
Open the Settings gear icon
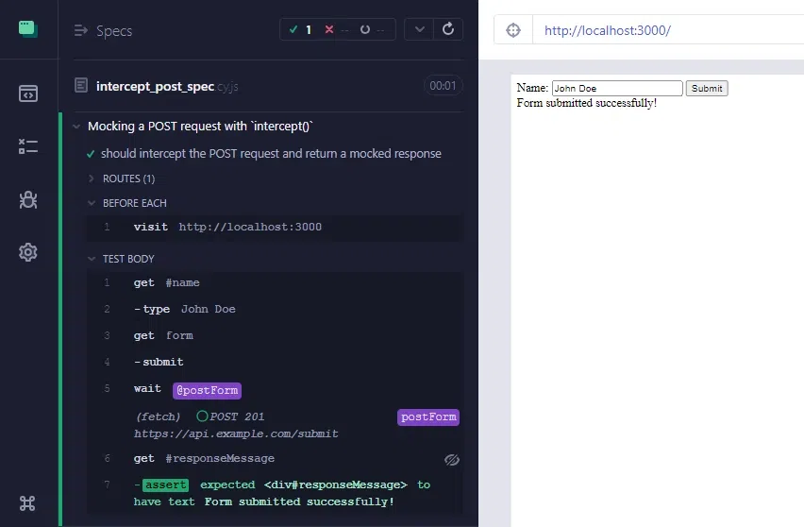pos(28,252)
